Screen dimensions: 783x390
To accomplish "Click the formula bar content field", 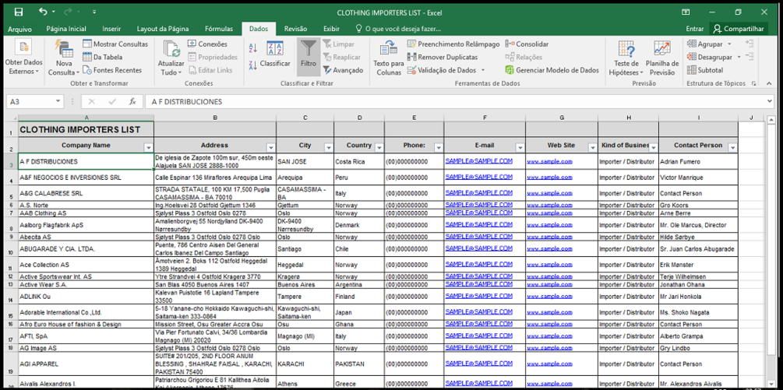I will [x=457, y=102].
